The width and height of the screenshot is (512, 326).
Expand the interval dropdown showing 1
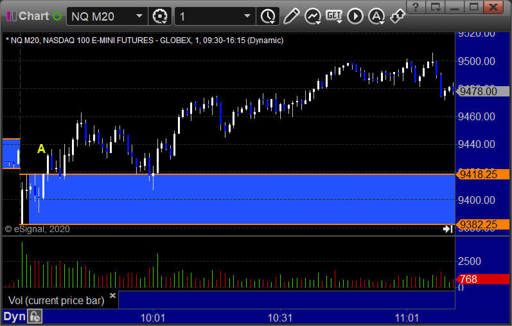(x=247, y=16)
